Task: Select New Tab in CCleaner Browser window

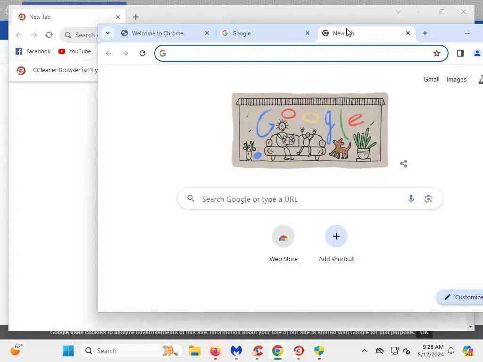Action: tap(68, 17)
